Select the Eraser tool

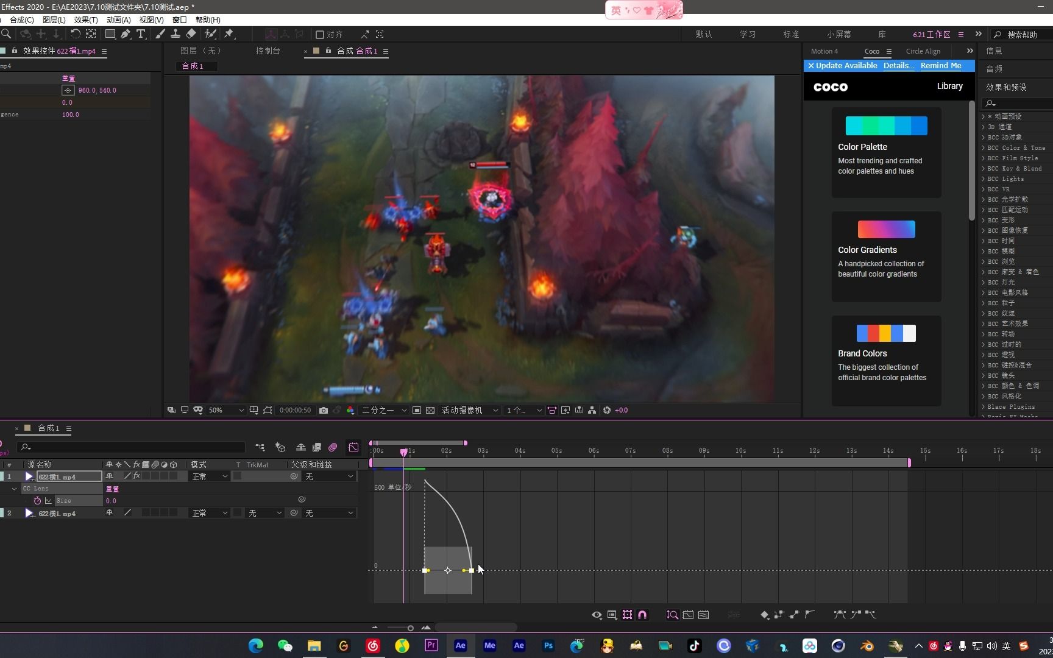click(191, 34)
